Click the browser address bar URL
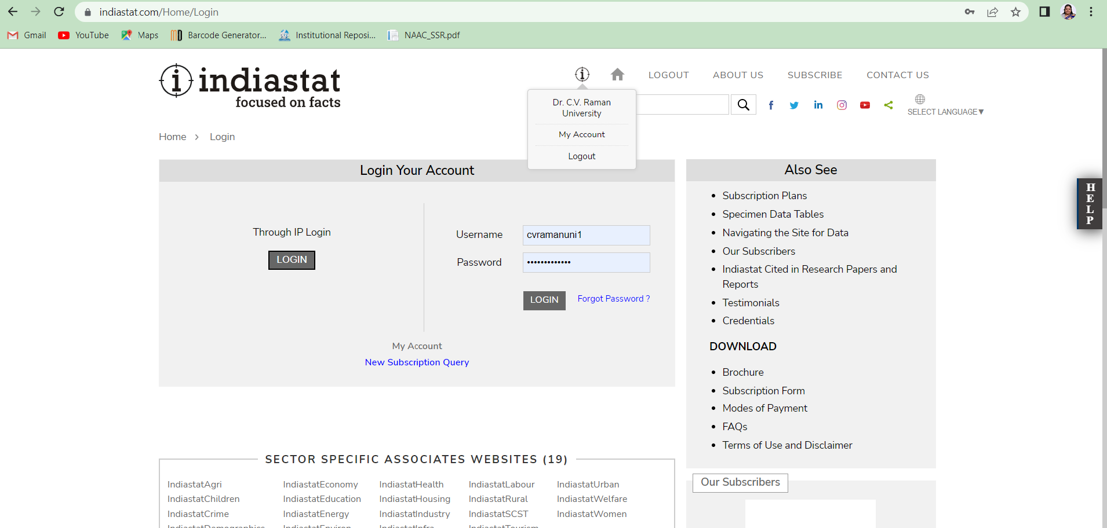 pyautogui.click(x=159, y=12)
